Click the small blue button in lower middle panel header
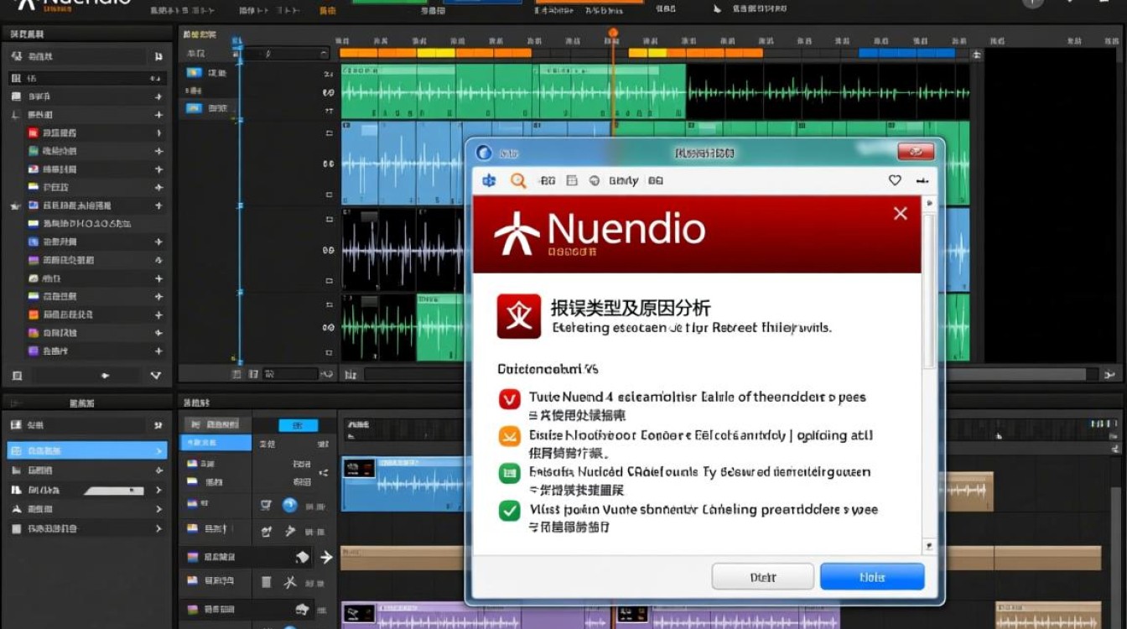The height and width of the screenshot is (629, 1127). point(299,425)
